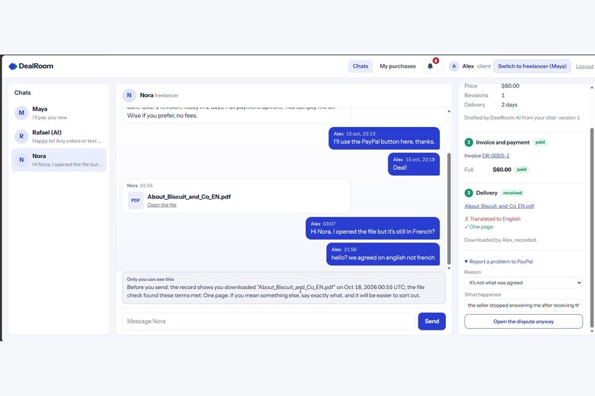Click Open the file link
This screenshot has width=595, height=396.
(162, 205)
